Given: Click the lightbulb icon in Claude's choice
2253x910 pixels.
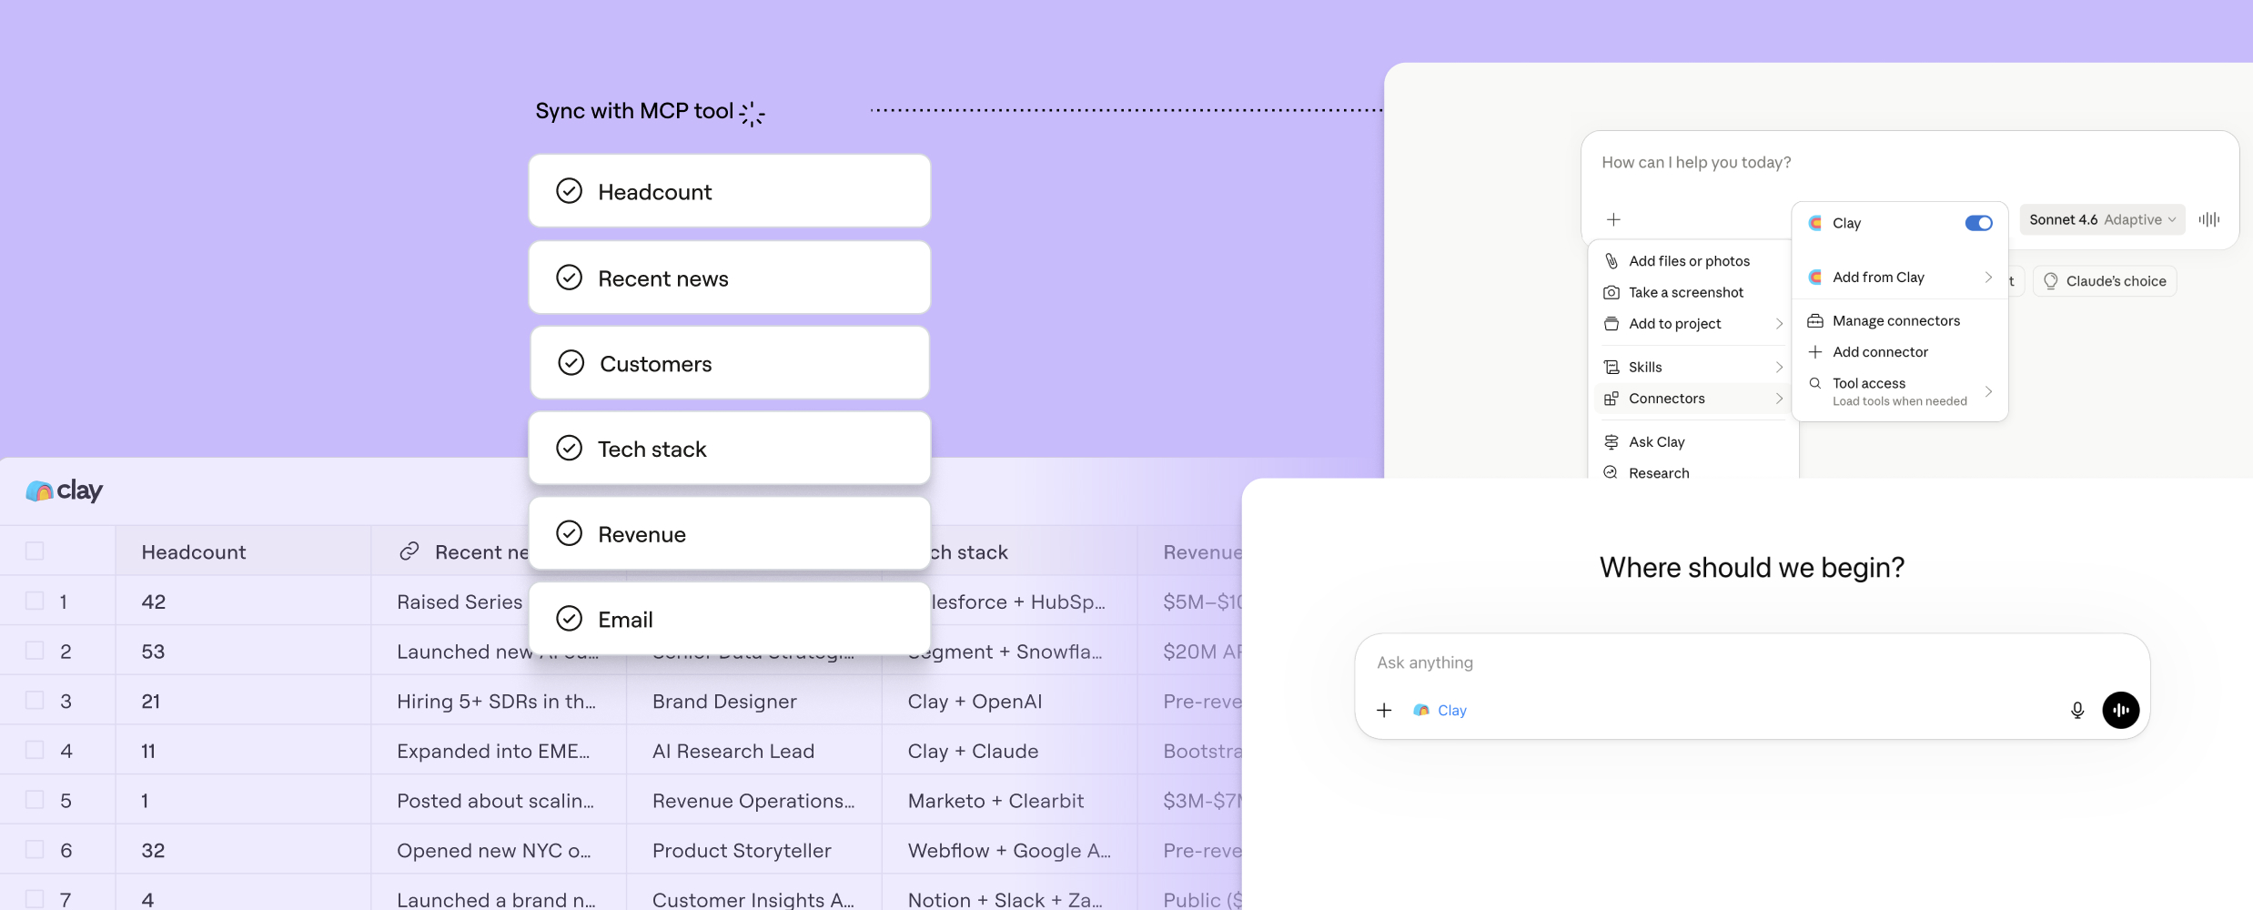Looking at the screenshot, I should pos(2051,281).
